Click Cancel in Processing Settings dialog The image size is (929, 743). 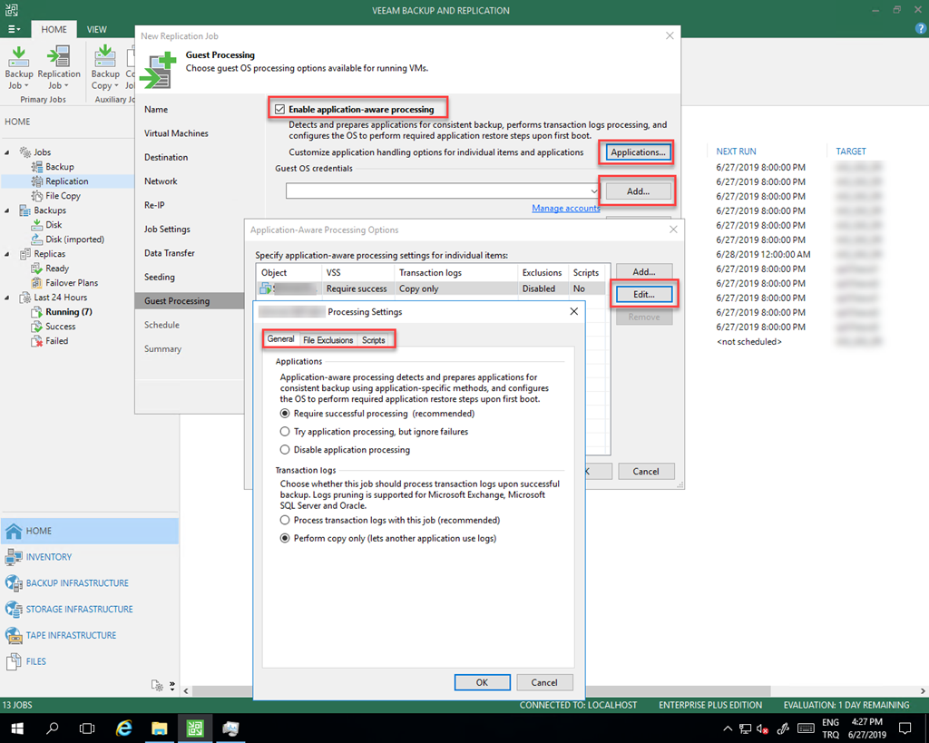pyautogui.click(x=544, y=682)
